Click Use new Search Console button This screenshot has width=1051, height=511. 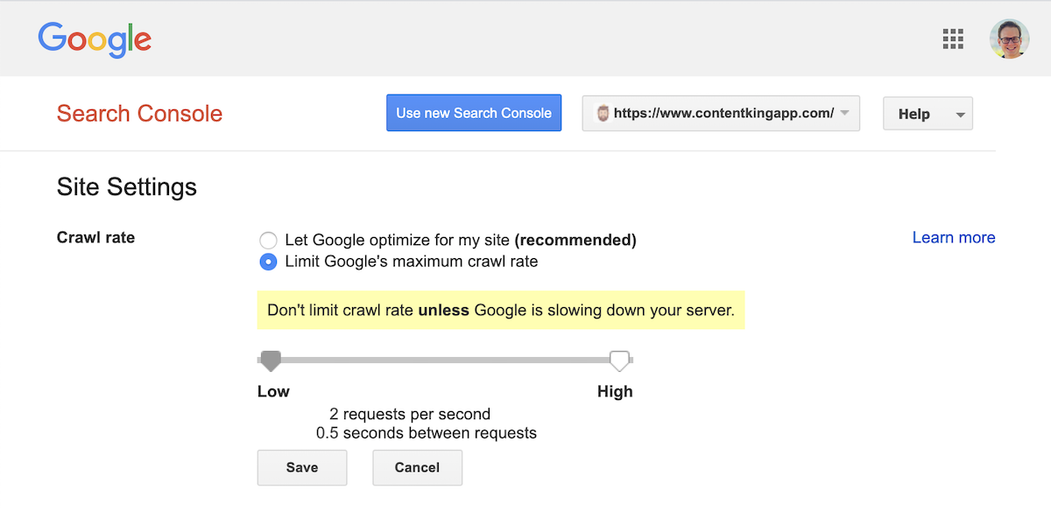pos(474,113)
